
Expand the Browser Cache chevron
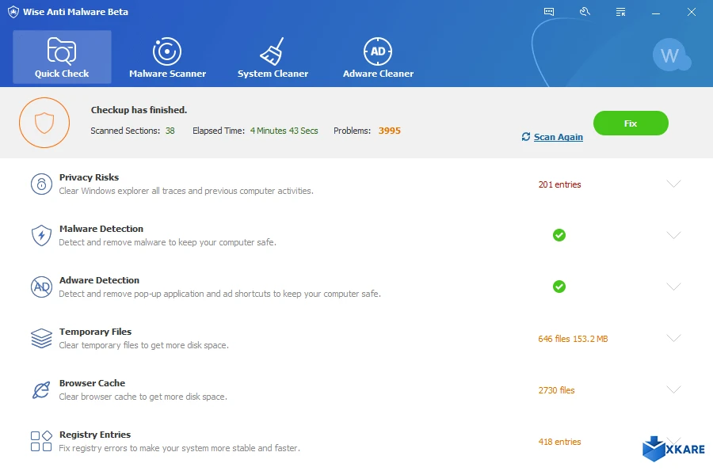673,389
